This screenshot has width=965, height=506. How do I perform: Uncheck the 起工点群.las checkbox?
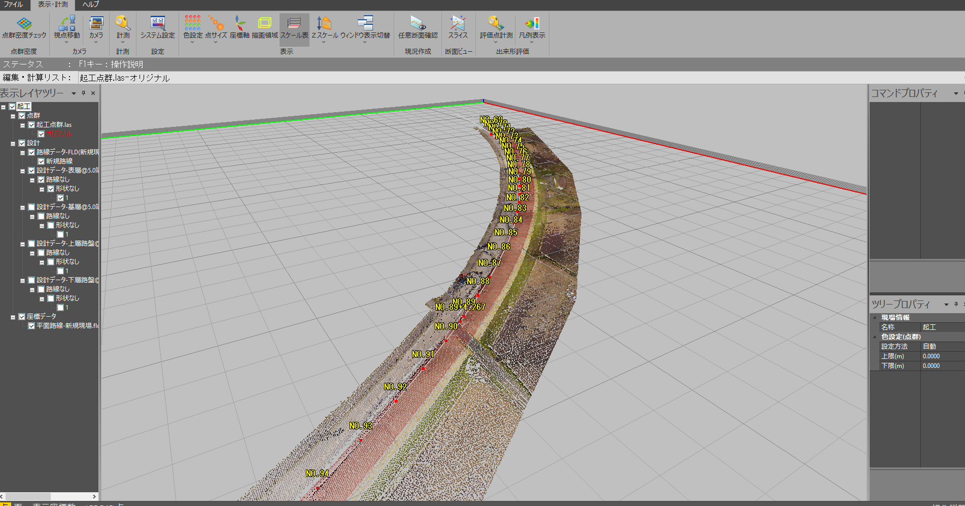tap(31, 125)
